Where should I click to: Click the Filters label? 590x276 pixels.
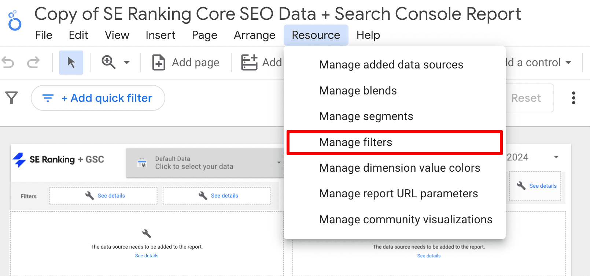click(x=29, y=196)
